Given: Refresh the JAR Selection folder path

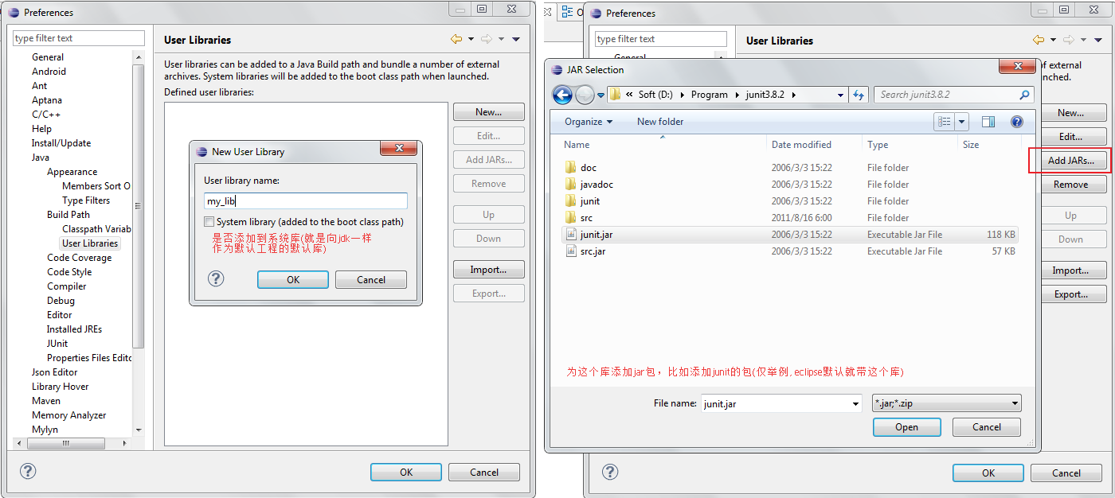Looking at the screenshot, I should point(858,95).
